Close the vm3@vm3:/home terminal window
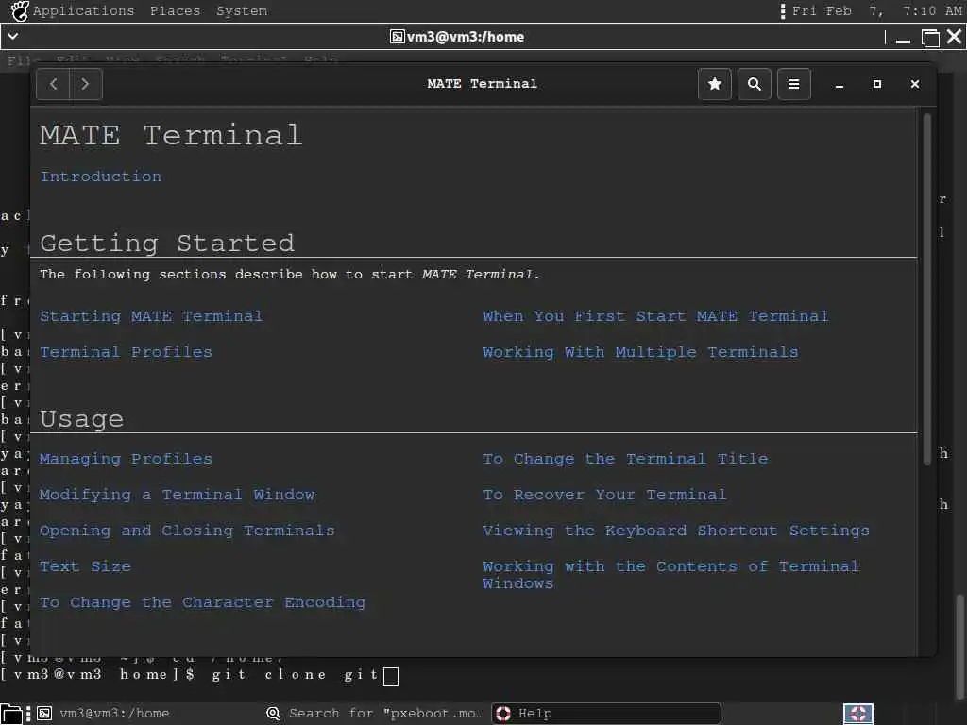967x725 pixels. (x=954, y=37)
